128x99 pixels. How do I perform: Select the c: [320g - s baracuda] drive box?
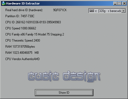point(107,11)
